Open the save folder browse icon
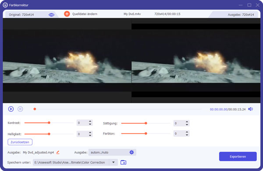This screenshot has width=263, height=171. tap(123, 162)
